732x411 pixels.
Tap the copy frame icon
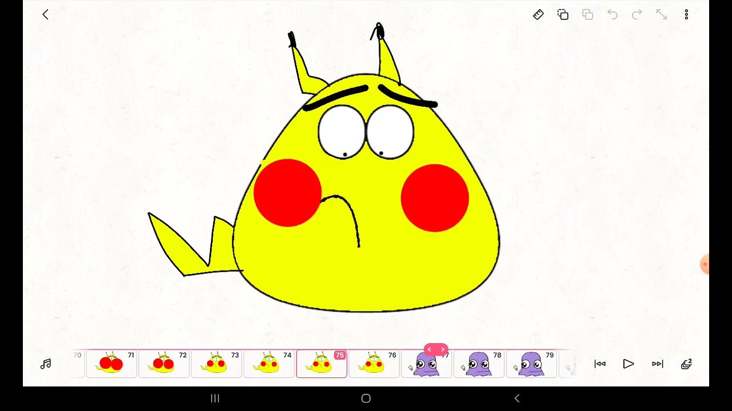[x=563, y=15]
